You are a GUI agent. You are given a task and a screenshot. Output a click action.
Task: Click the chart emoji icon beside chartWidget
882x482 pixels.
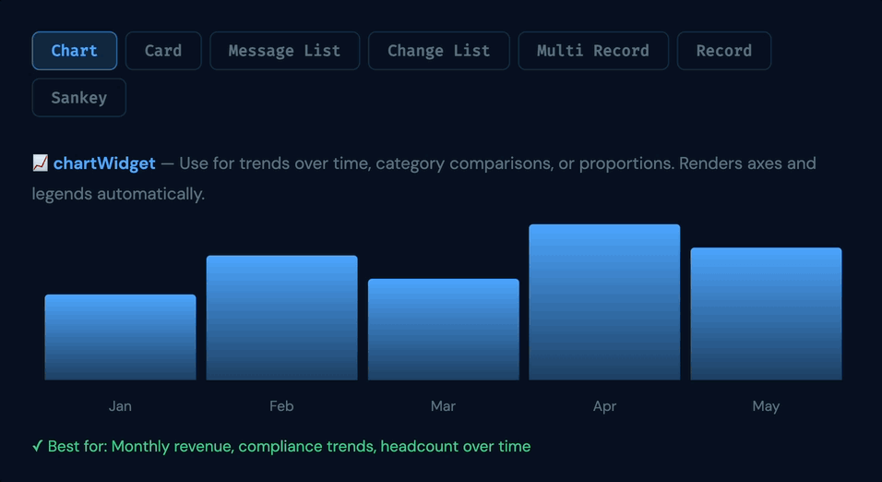click(40, 163)
